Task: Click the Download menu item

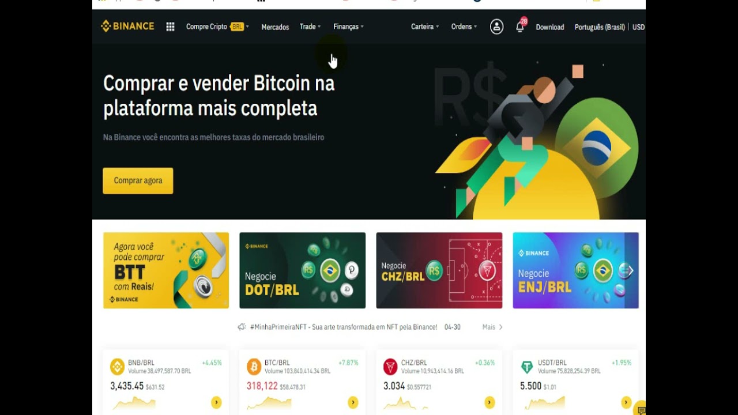Action: click(550, 27)
